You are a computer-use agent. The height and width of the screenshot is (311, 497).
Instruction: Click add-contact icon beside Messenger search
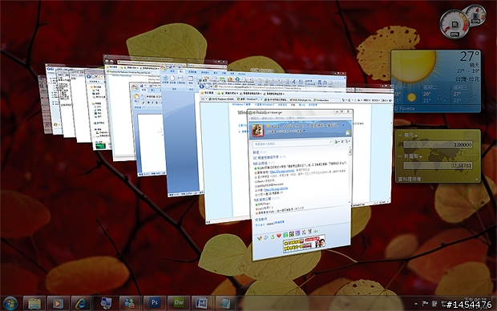pos(337,141)
